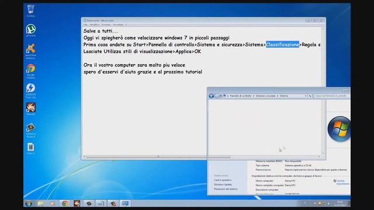
Task: Open the File menu in Notepad
Action: (x=85, y=24)
